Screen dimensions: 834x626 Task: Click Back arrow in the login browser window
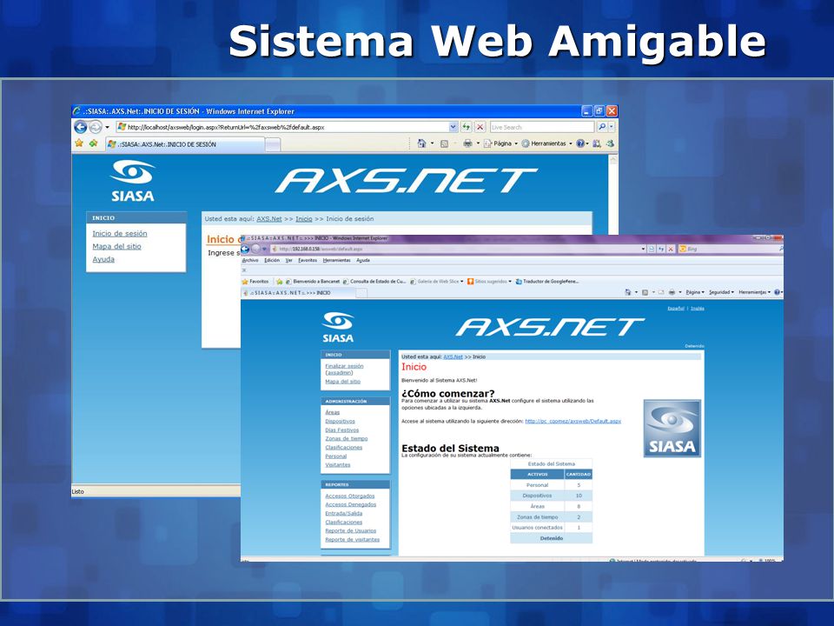80,127
